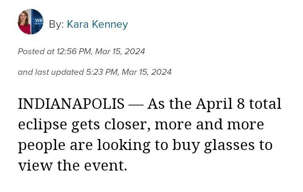303x192 pixels.
Task: Click the author's profile photo thumbnail
Action: tap(30, 21)
